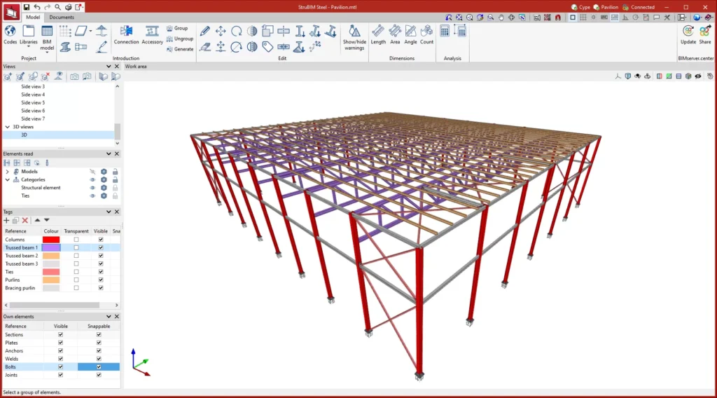Open the Codes globe icon
Viewport: 717px width, 398px height.
[x=10, y=32]
